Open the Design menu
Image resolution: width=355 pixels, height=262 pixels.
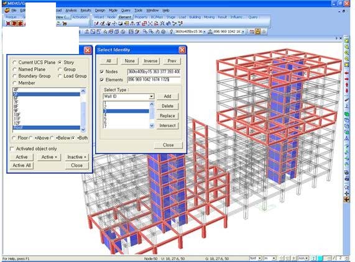click(x=100, y=11)
